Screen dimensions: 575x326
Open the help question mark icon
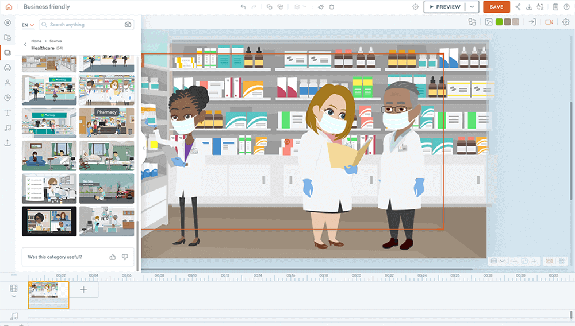click(x=566, y=7)
